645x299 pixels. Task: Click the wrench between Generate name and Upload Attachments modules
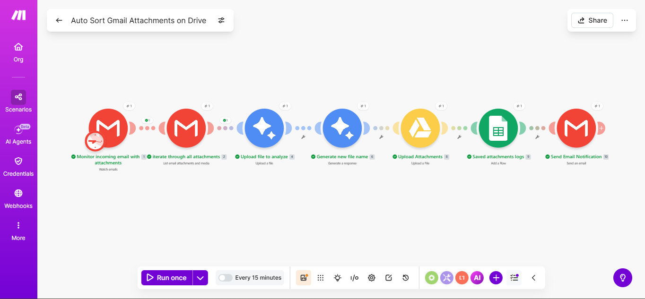(381, 137)
